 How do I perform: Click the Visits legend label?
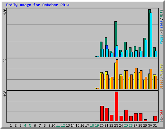pos(161,70)
